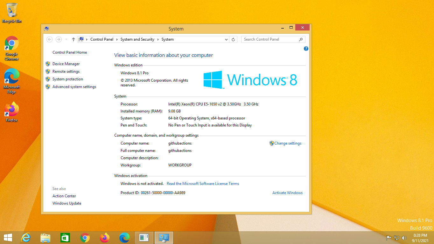The width and height of the screenshot is (434, 244).
Task: Click the shield icon beside Device Manager
Action: 48,64
